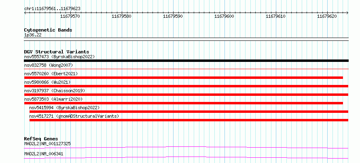Select the DGV Structural Variants track title
The width and height of the screenshot is (360, 163).
[57, 52]
